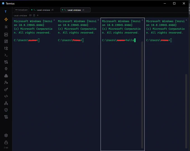Open the grid dashboard icon in sidebar
190x151 pixels.
pos(6,41)
